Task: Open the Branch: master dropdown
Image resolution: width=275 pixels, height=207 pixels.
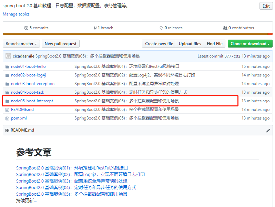Action: pos(21,44)
